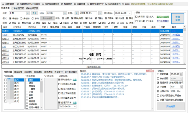The image size is (190, 113).
Task: Click 检查更新 refresh toolbar item
Action: click(x=67, y=4)
